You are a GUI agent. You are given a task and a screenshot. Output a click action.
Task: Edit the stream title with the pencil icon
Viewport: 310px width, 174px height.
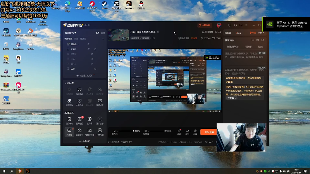[x=158, y=32]
